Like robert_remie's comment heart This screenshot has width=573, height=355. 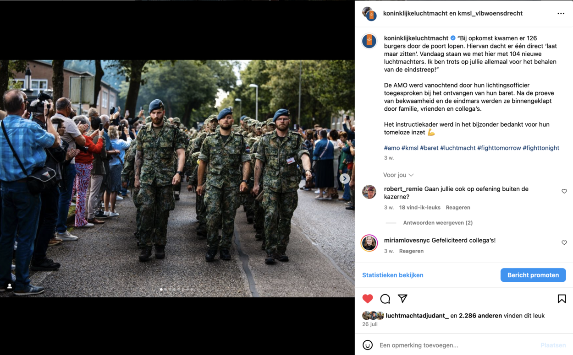[x=564, y=191]
